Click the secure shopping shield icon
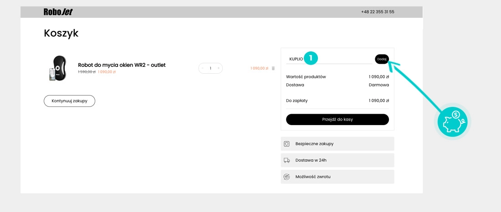The height and width of the screenshot is (212, 501). click(x=287, y=144)
